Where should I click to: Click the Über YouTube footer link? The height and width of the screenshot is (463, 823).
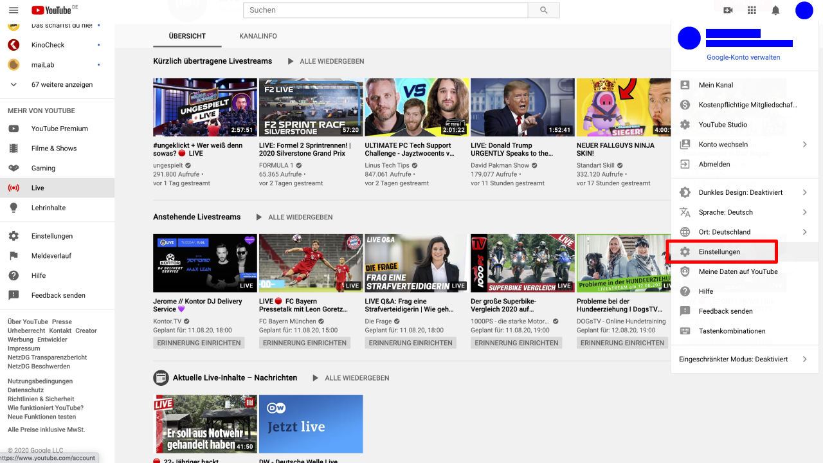pos(28,322)
